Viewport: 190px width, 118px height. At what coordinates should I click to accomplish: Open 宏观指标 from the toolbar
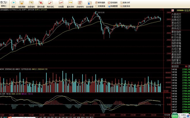(x=113, y=2)
